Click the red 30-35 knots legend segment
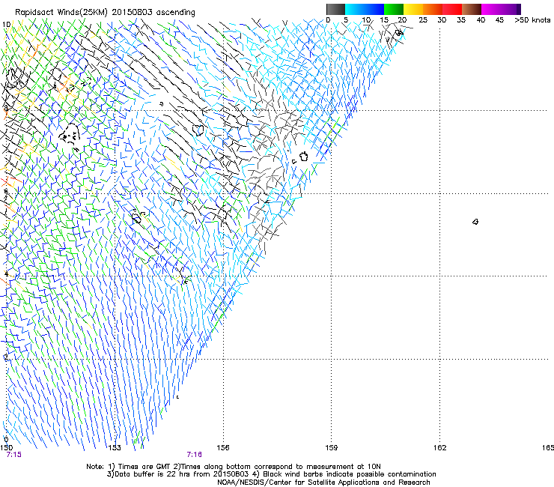This screenshot has width=554, height=487. [452, 9]
